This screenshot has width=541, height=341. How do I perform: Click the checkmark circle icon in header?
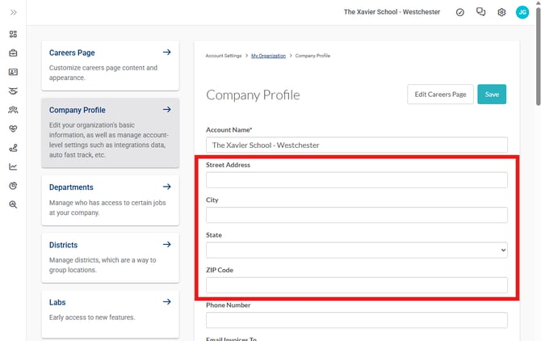(460, 12)
